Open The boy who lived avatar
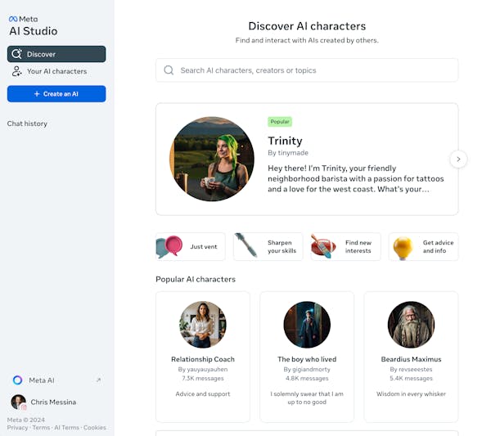 (x=307, y=325)
